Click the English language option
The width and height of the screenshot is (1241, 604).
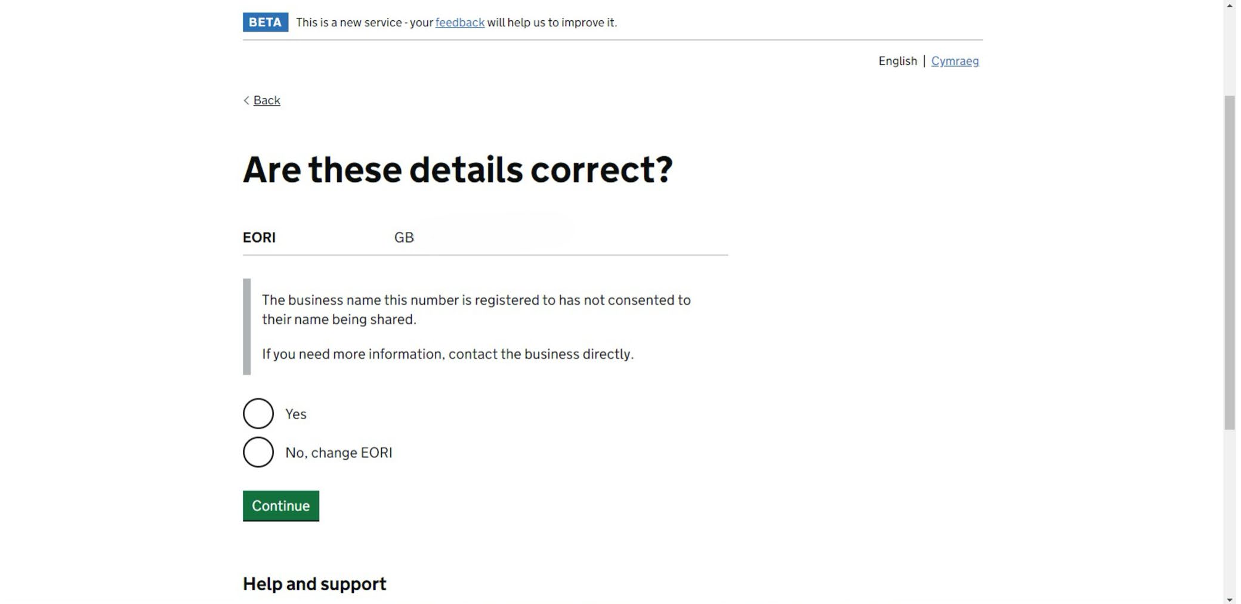point(897,61)
